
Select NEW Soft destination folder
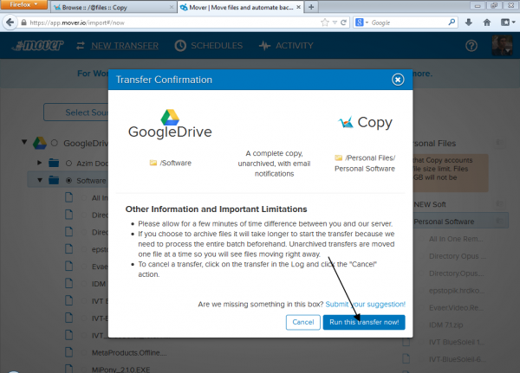coord(430,204)
